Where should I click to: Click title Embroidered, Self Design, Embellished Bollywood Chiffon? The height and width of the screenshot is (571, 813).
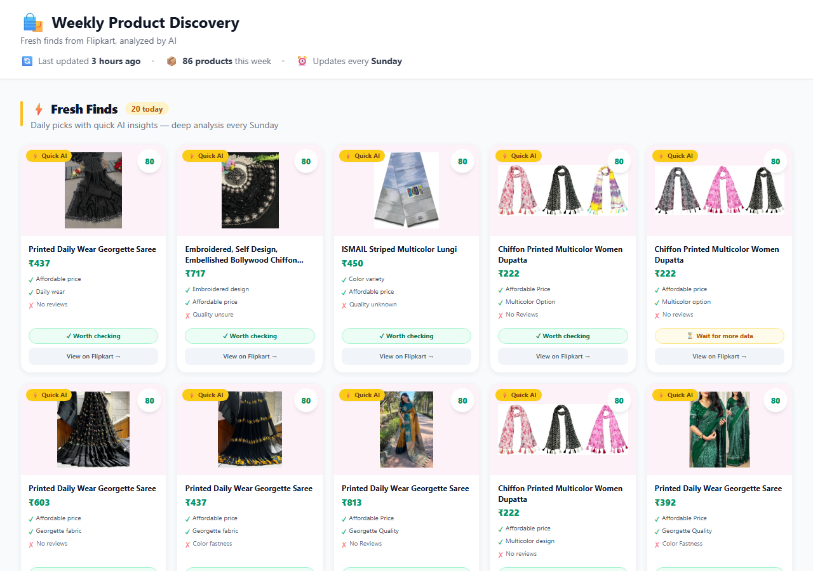coord(245,254)
